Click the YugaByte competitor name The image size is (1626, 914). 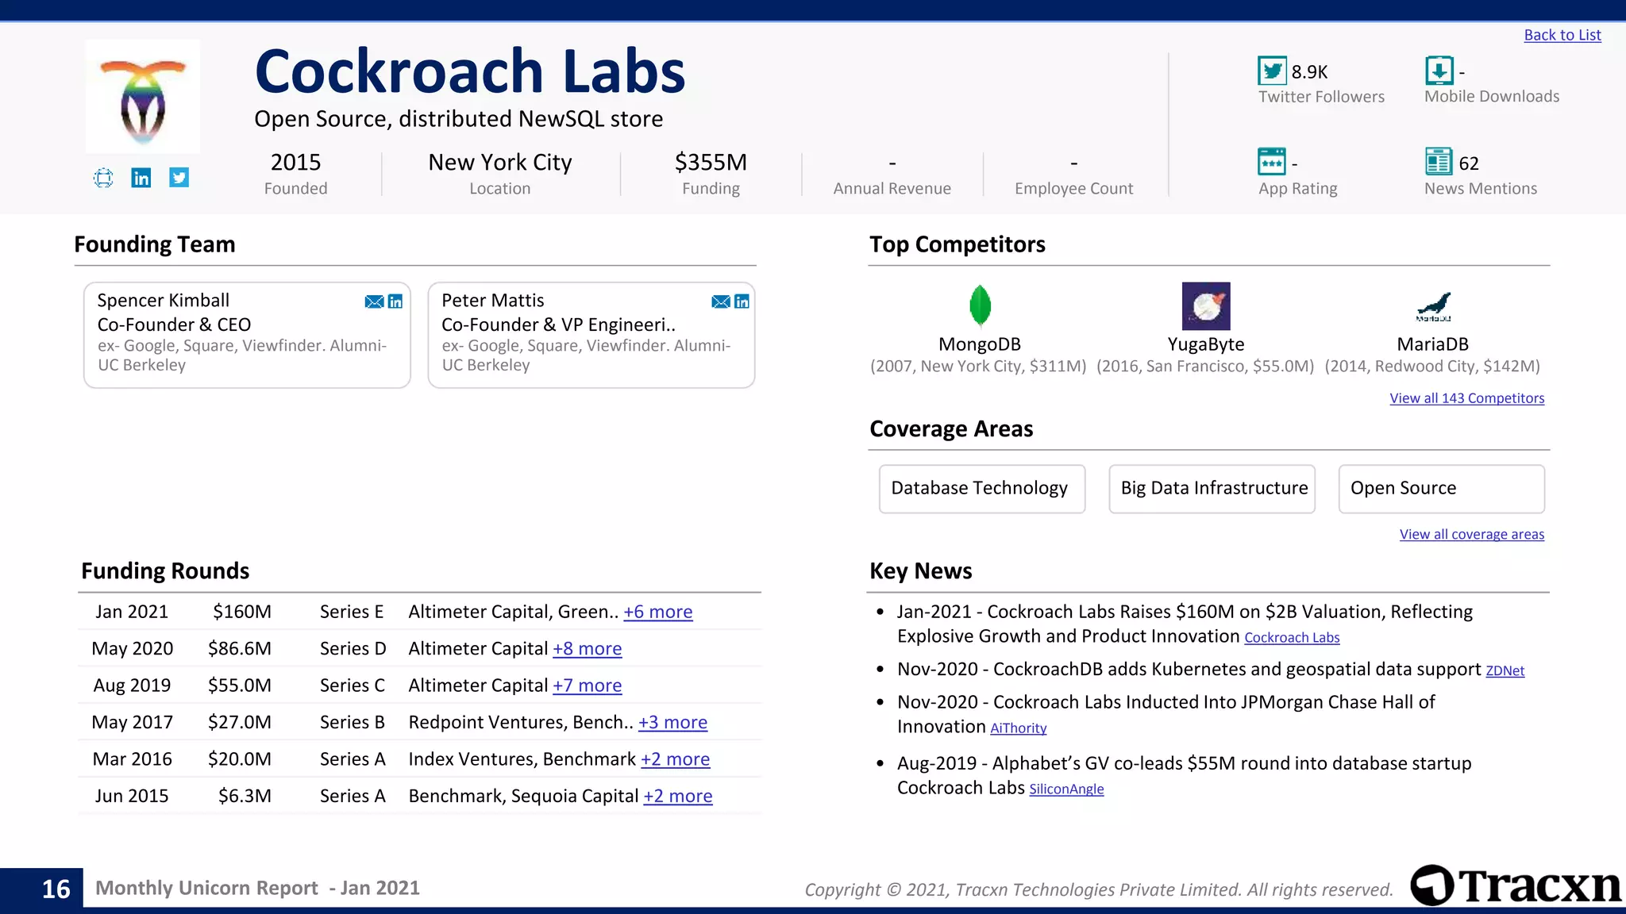[1206, 344]
